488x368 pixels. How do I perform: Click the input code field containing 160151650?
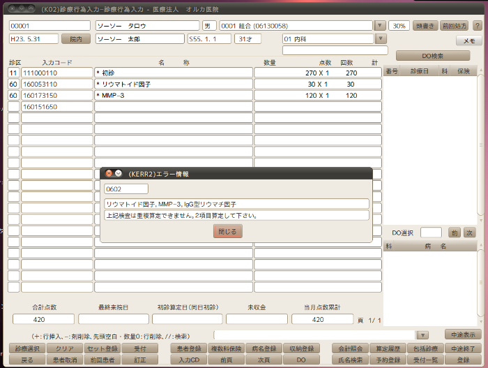[x=56, y=107]
